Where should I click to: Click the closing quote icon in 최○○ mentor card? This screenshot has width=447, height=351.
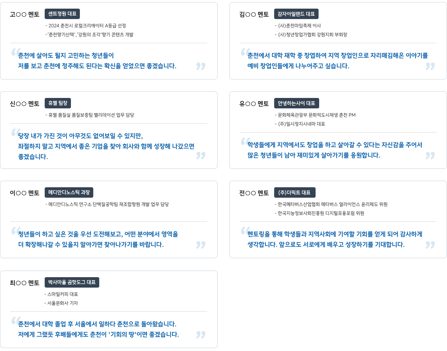[x=201, y=335]
